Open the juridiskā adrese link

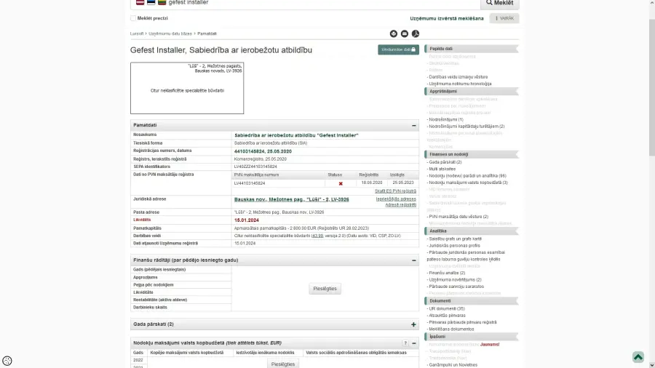point(292,199)
